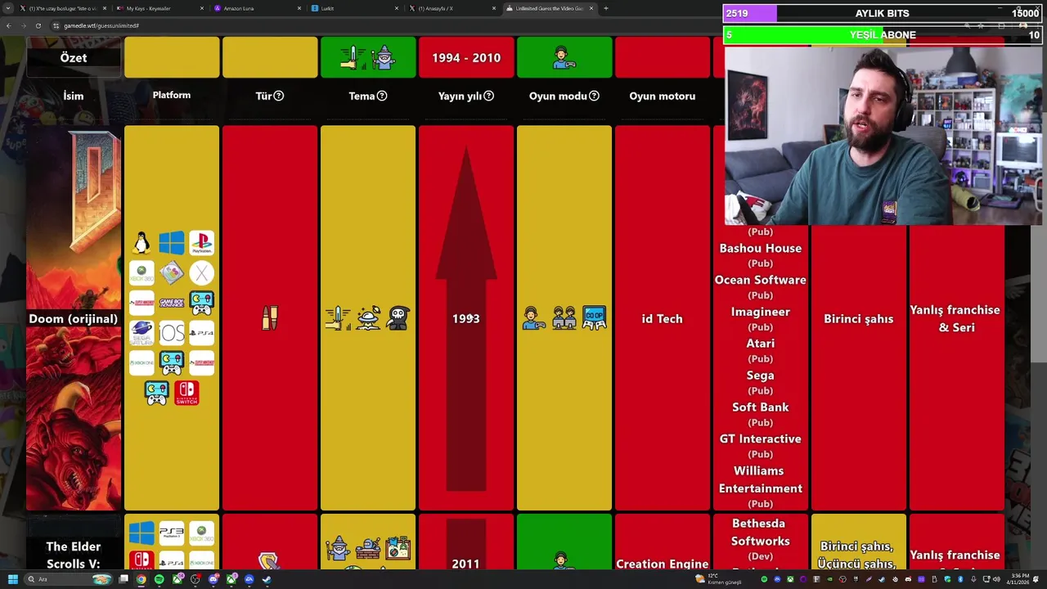Open Spotify from the taskbar

click(160, 579)
